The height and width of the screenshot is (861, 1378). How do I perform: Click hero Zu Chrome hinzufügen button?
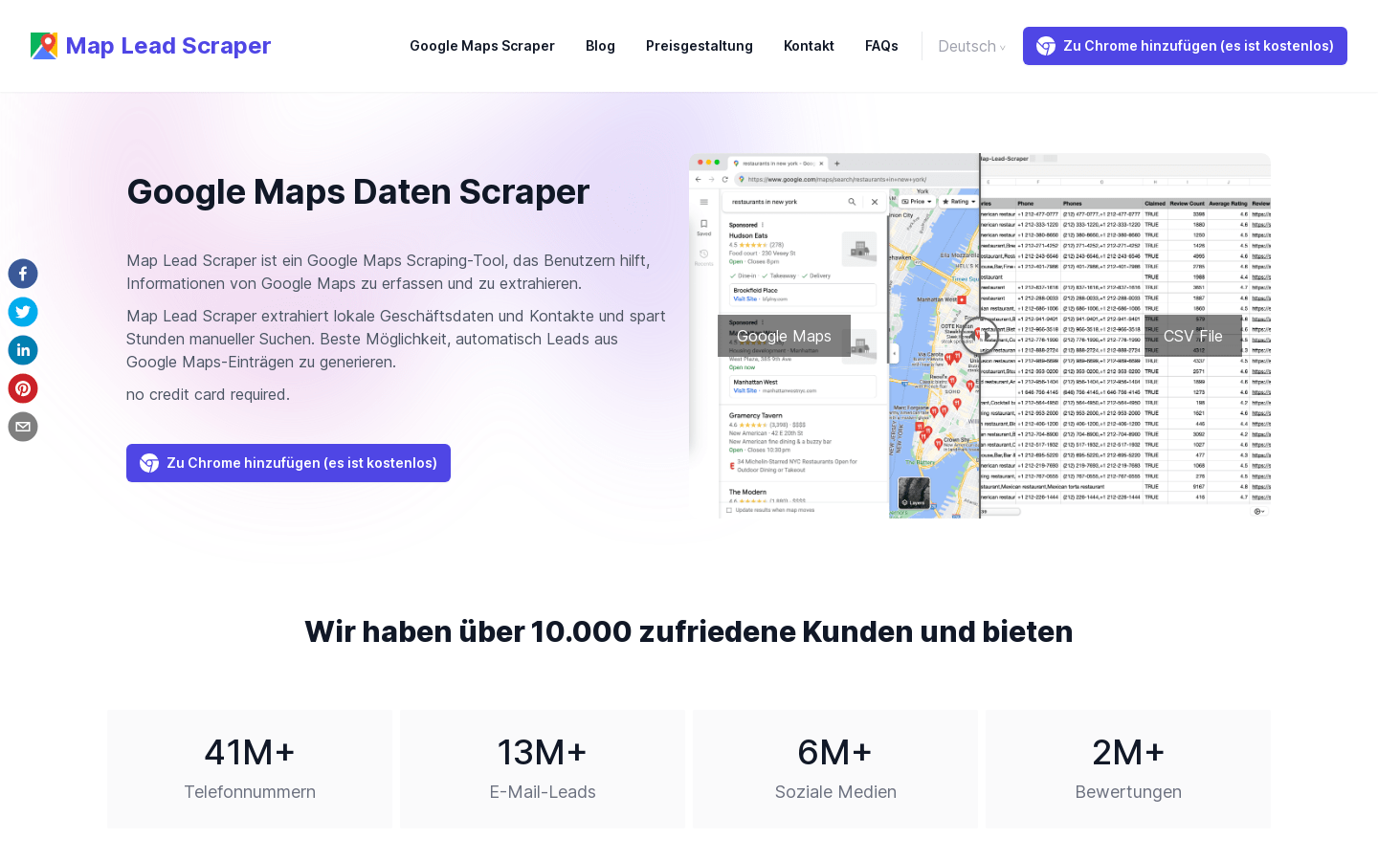(288, 463)
